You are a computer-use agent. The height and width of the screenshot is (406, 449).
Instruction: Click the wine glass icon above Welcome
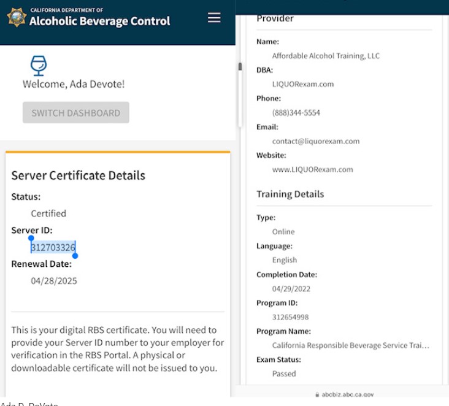[x=39, y=65]
